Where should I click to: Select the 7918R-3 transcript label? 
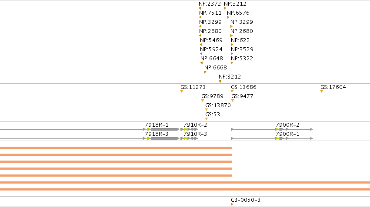point(157,134)
